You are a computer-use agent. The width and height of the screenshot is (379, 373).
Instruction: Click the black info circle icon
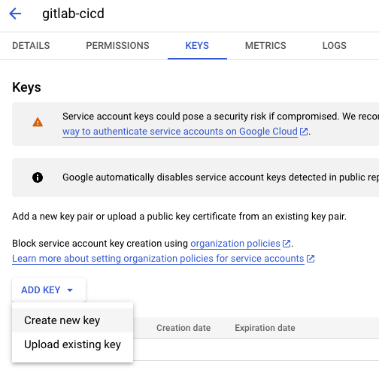pyautogui.click(x=38, y=177)
